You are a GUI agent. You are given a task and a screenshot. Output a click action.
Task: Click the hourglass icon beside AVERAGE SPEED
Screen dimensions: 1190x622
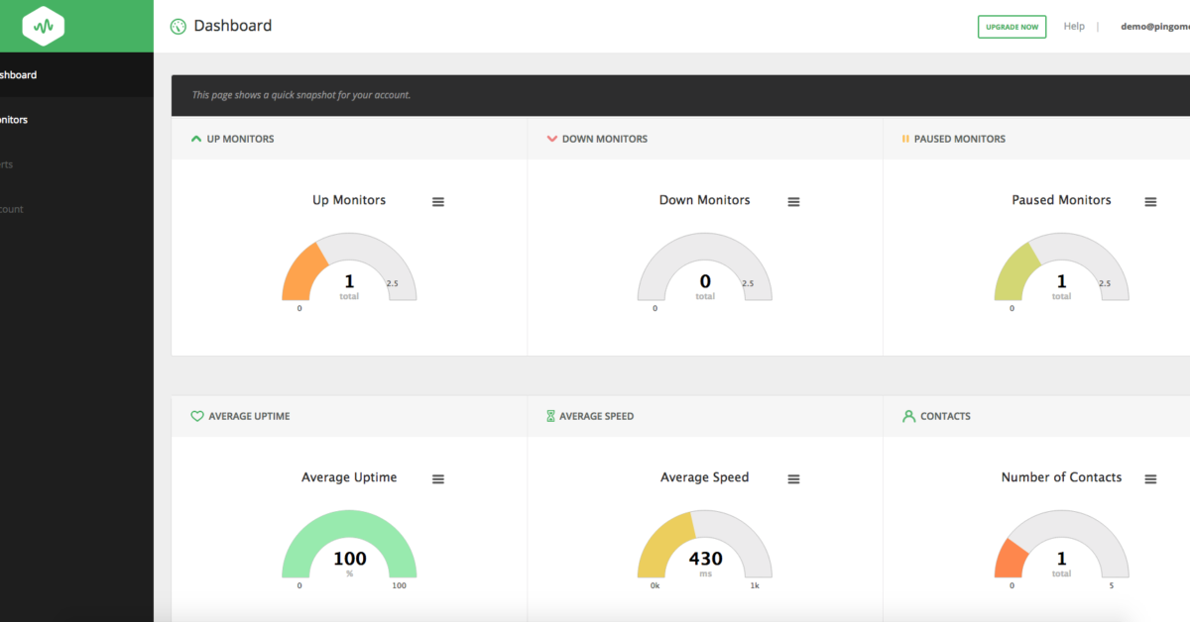[x=552, y=416]
